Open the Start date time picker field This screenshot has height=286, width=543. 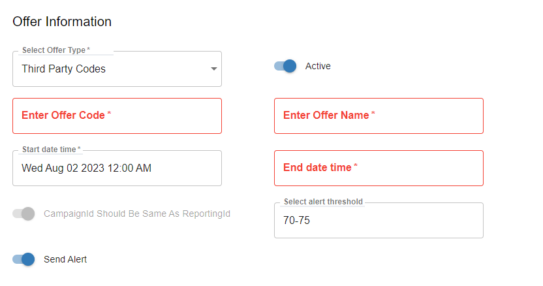117,168
